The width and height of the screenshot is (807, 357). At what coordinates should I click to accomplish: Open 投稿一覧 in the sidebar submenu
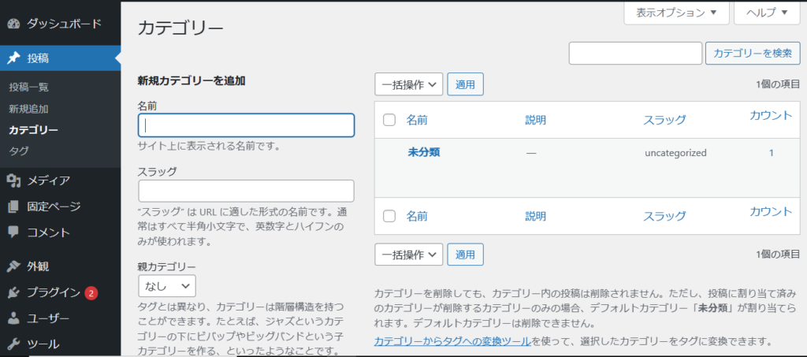click(28, 87)
